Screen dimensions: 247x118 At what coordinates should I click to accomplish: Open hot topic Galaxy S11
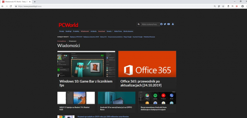103,37
